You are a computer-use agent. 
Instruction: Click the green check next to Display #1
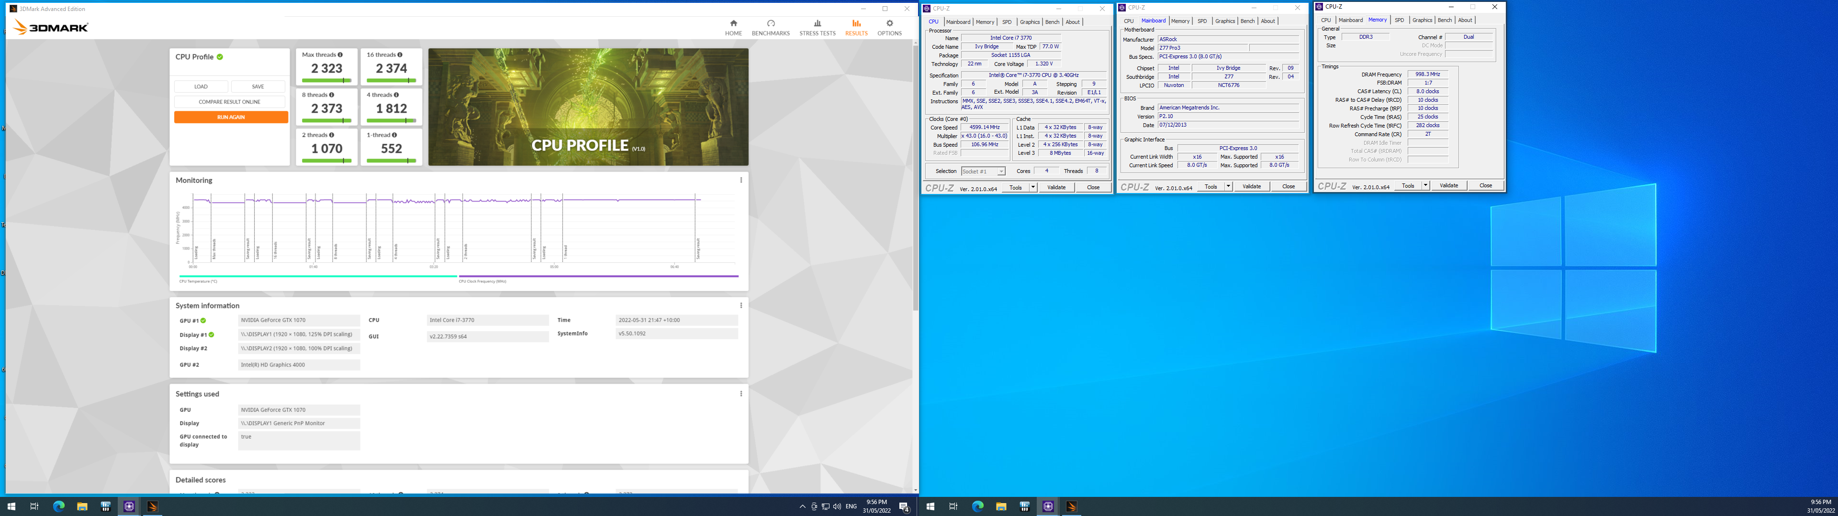[211, 335]
